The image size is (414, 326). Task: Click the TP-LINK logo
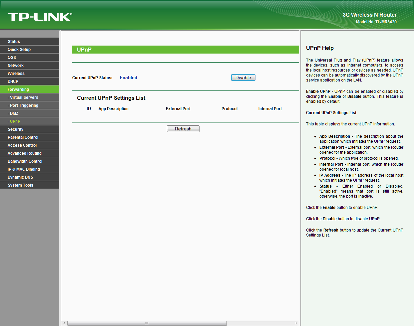(x=40, y=17)
